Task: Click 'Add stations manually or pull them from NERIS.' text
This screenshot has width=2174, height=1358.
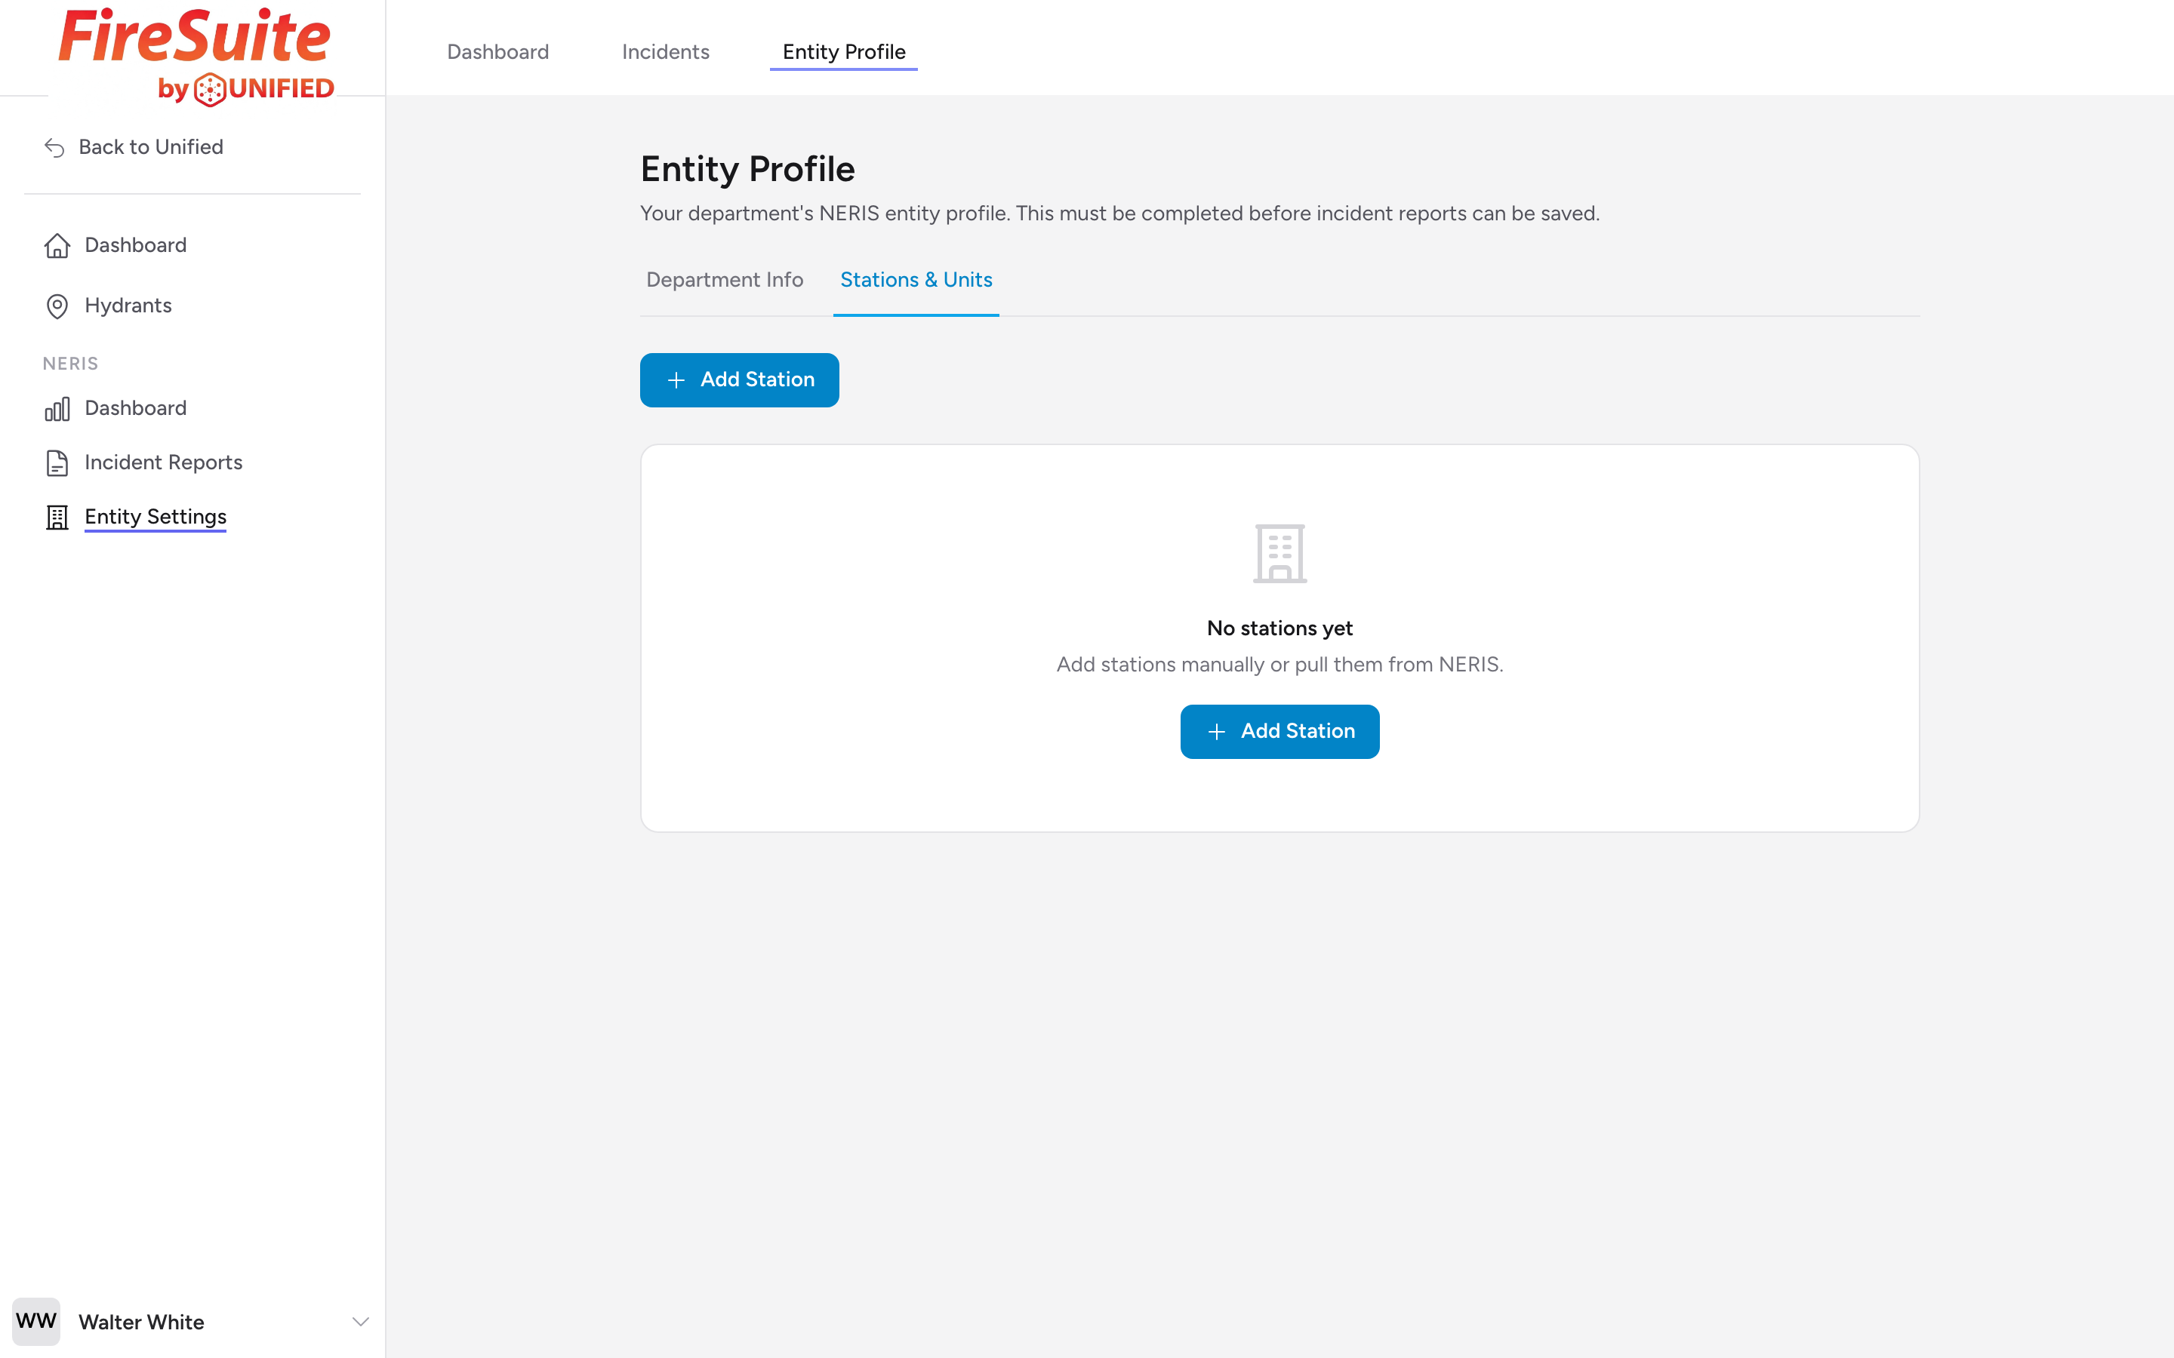Action: point(1279,665)
